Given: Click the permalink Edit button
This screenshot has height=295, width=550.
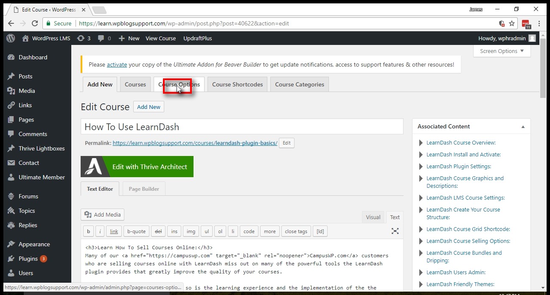Looking at the screenshot, I should click(x=287, y=143).
